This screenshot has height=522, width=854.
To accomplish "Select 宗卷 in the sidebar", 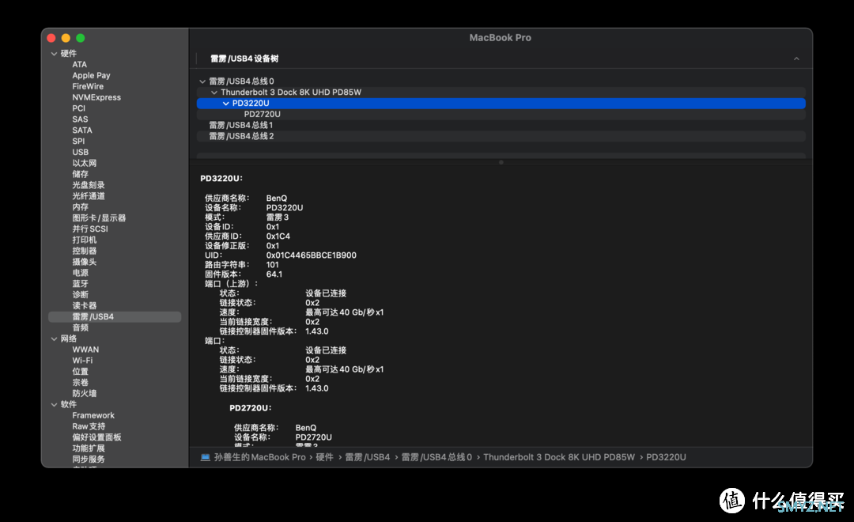I will (x=80, y=382).
